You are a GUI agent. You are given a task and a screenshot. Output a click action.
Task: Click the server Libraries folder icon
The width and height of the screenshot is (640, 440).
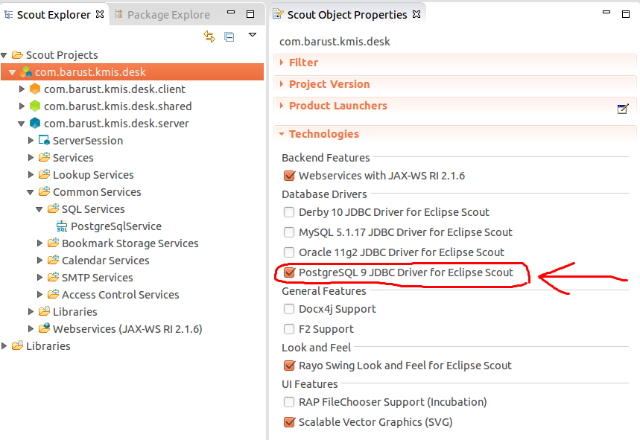[44, 311]
